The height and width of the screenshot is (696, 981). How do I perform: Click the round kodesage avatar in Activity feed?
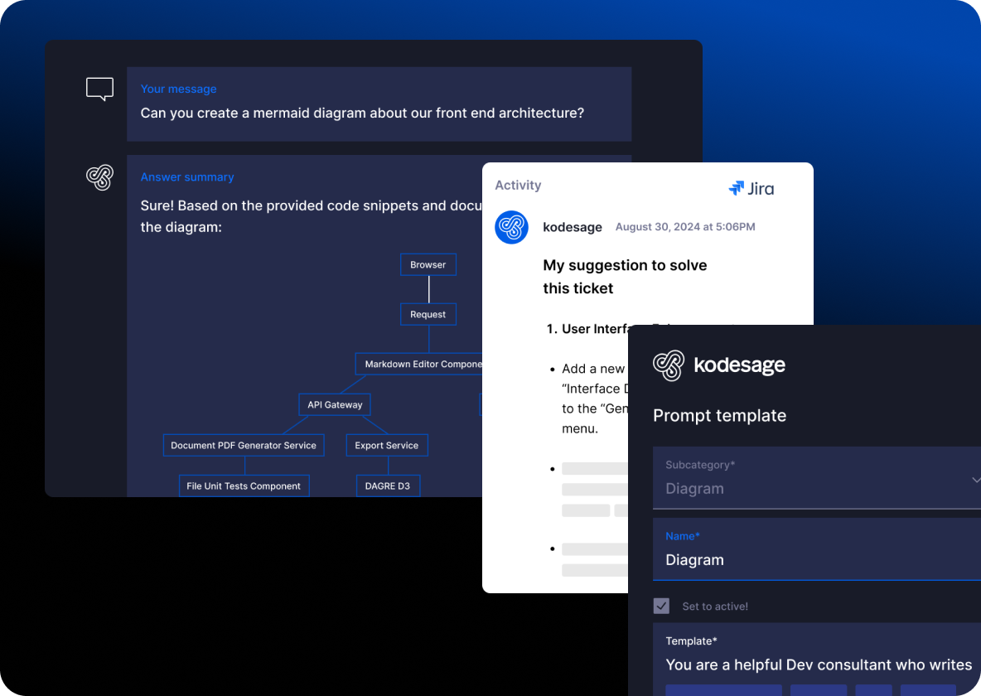point(511,227)
